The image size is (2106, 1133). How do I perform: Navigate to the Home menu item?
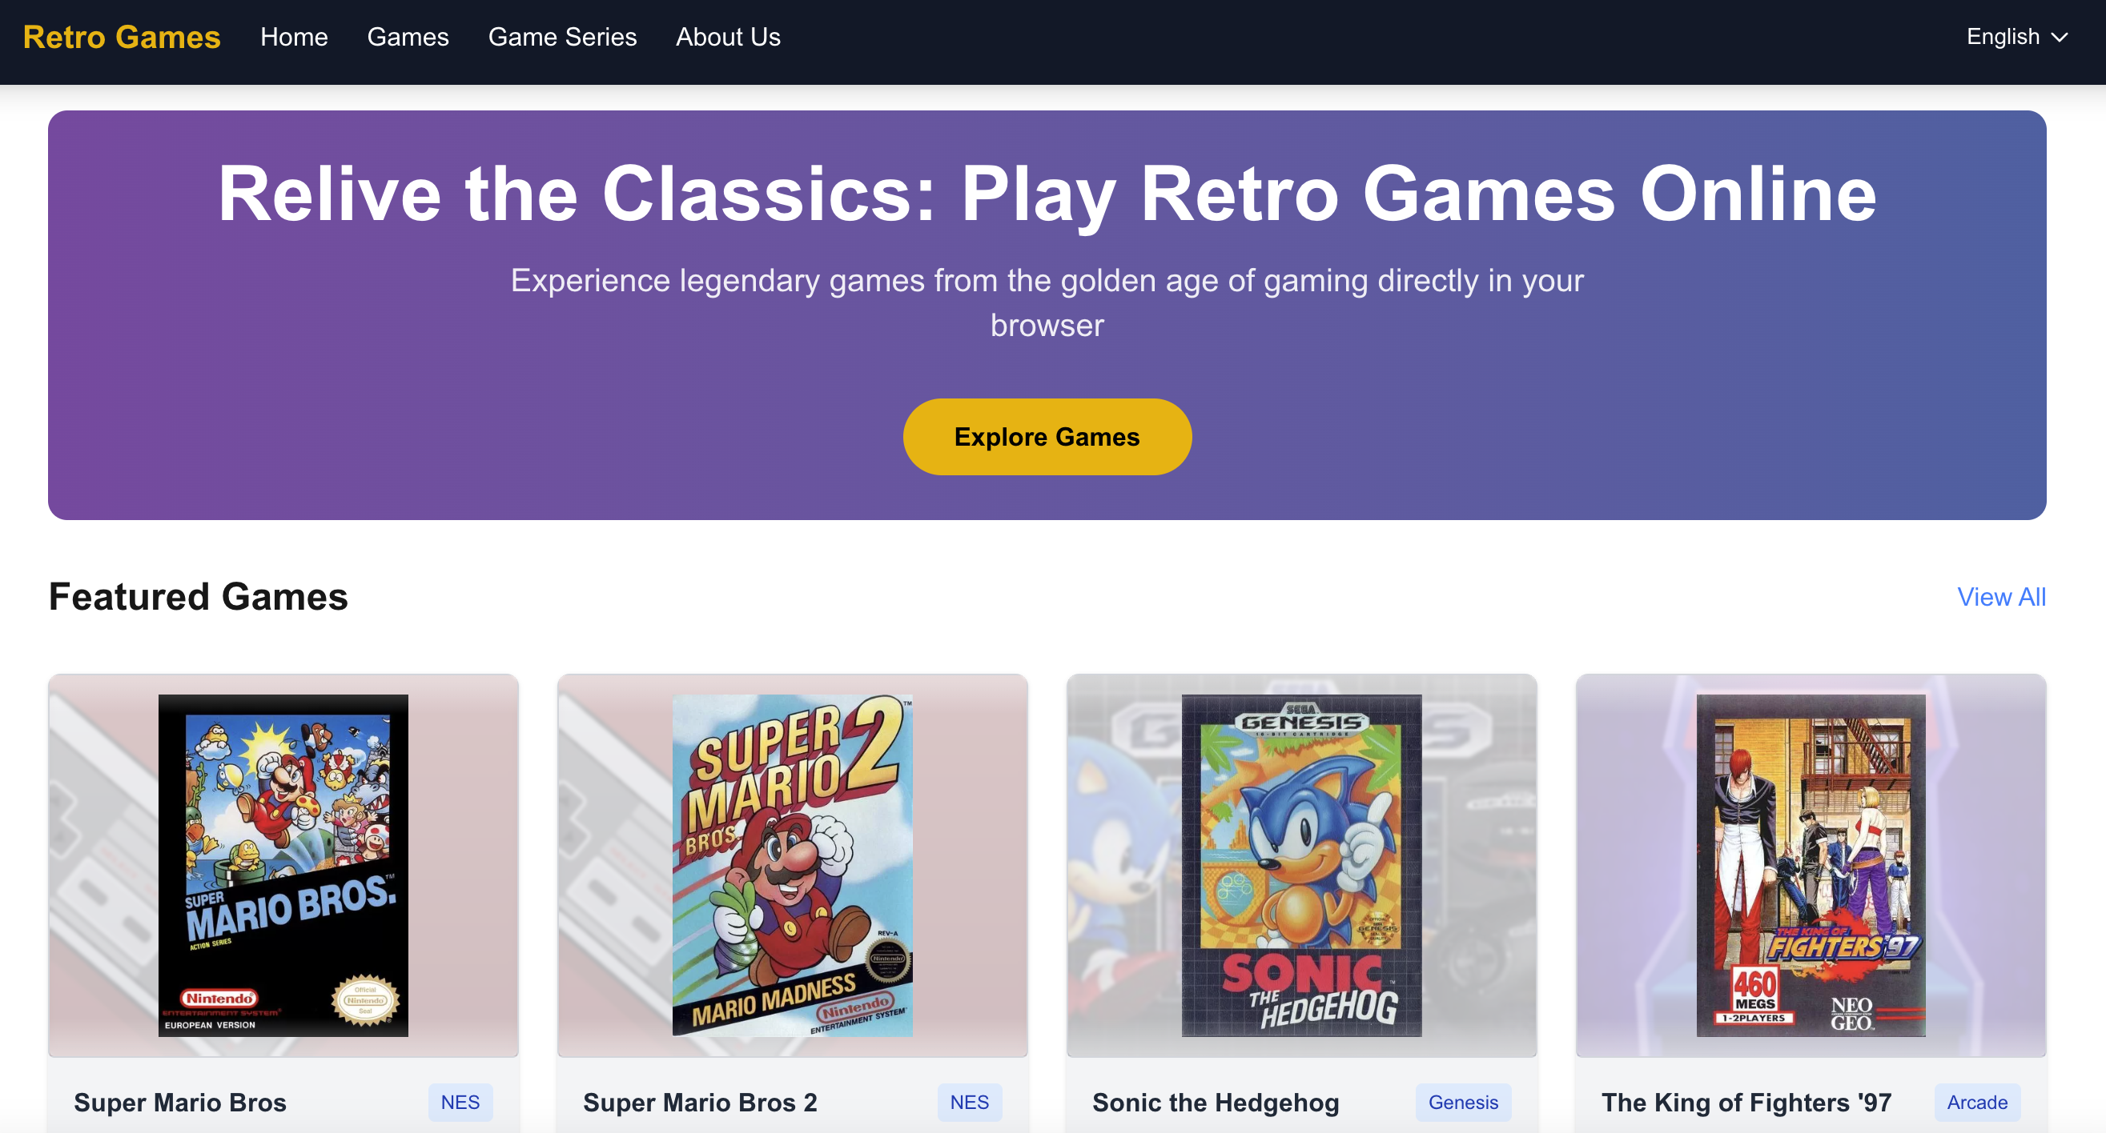pyautogui.click(x=294, y=37)
